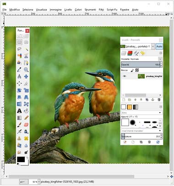Select the Cage Transform tool
The image size is (174, 186).
[x=26, y=104]
